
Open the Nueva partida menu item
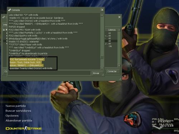[16, 106]
